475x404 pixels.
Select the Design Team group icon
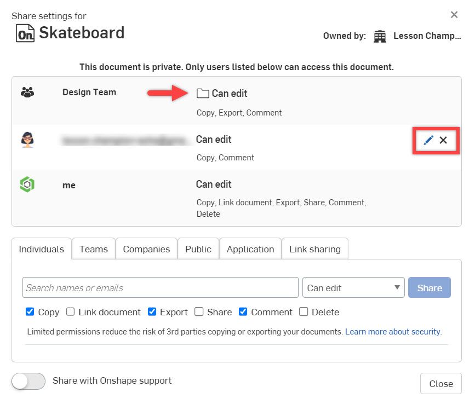coord(27,92)
